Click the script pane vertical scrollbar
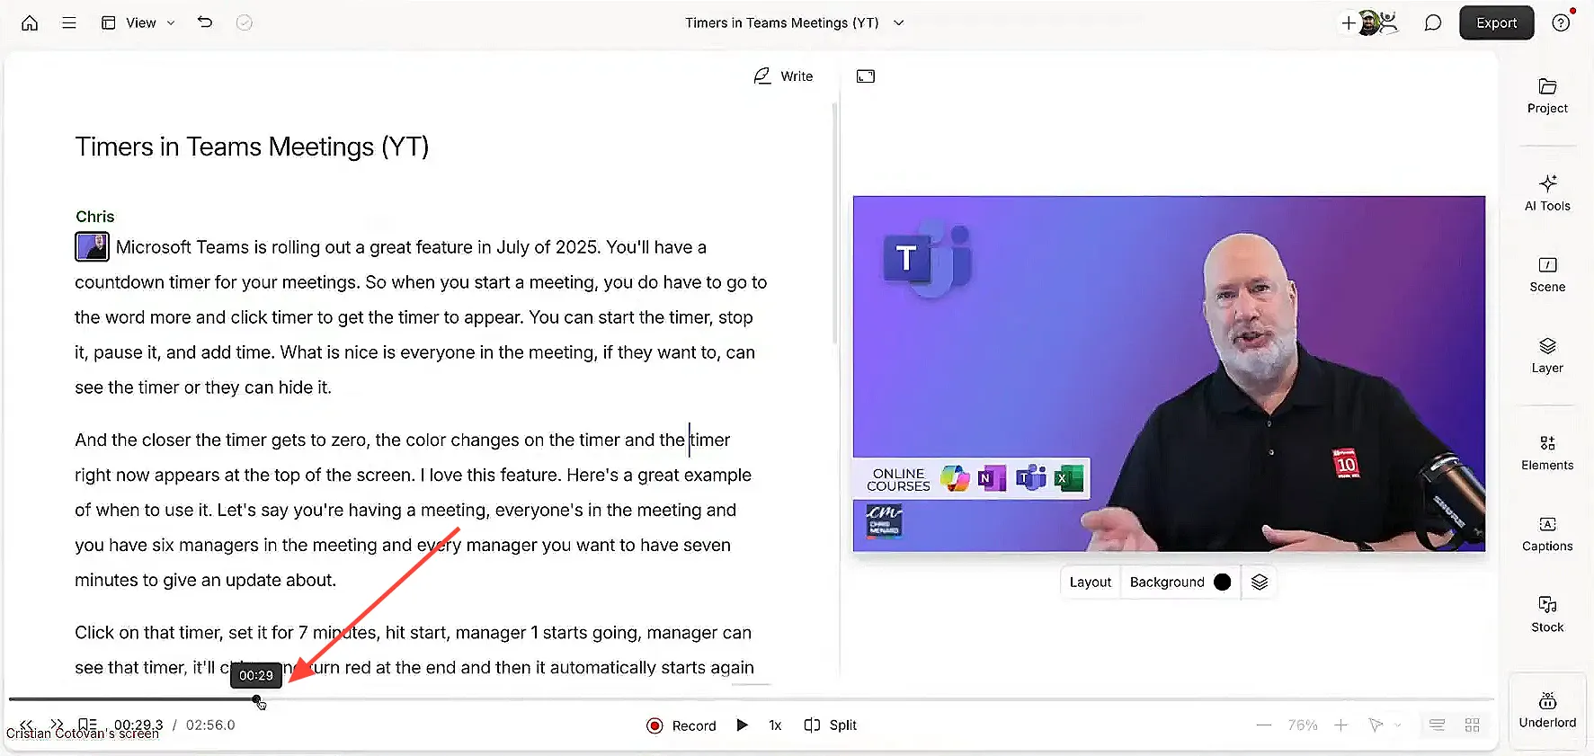Viewport: 1594px width, 756px height. (834, 225)
